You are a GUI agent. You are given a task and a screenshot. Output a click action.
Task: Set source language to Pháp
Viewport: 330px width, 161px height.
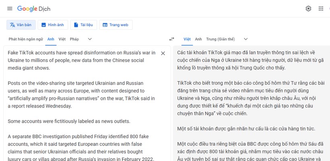point(74,39)
